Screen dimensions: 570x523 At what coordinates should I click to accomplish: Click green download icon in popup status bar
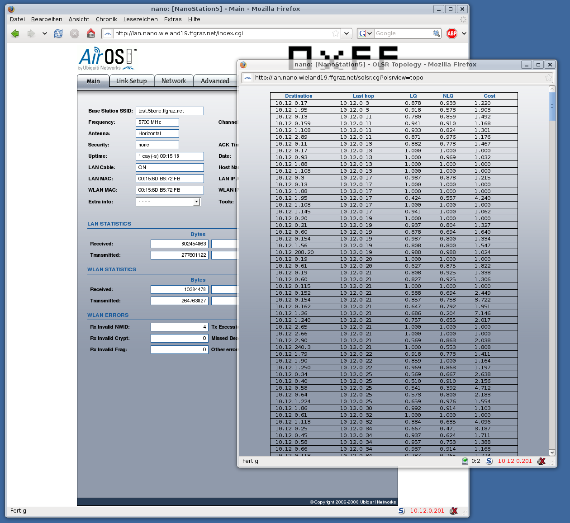465,461
